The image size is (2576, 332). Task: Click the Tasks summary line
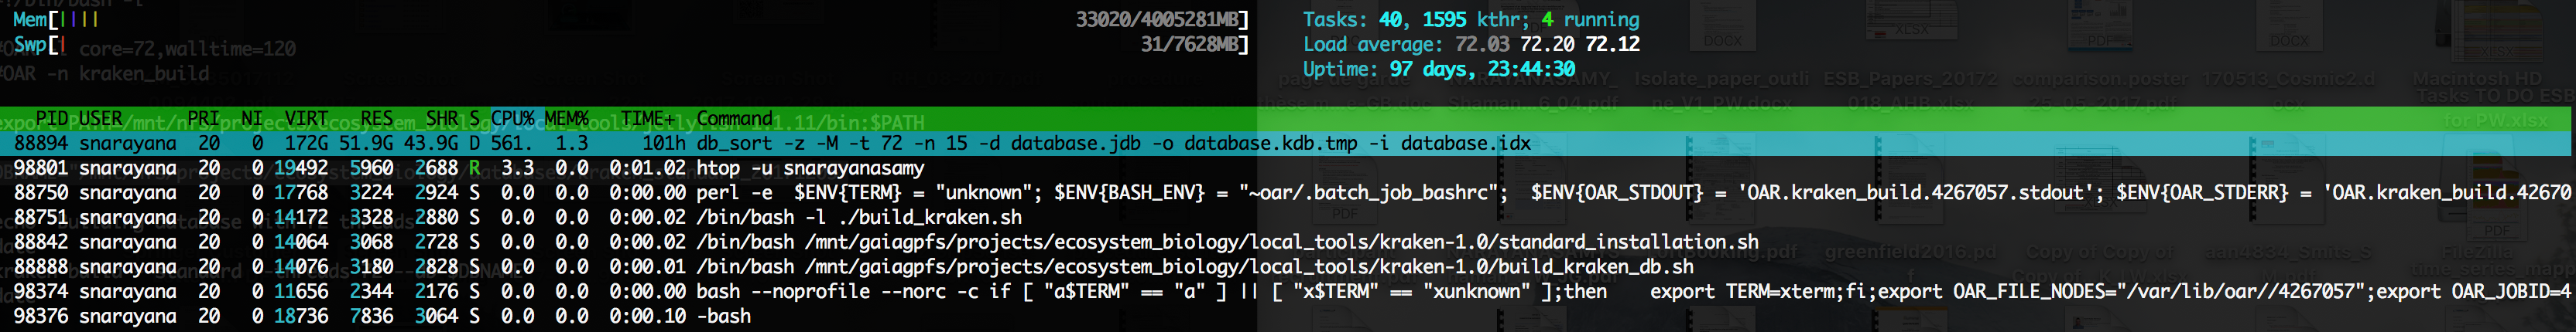1471,20
